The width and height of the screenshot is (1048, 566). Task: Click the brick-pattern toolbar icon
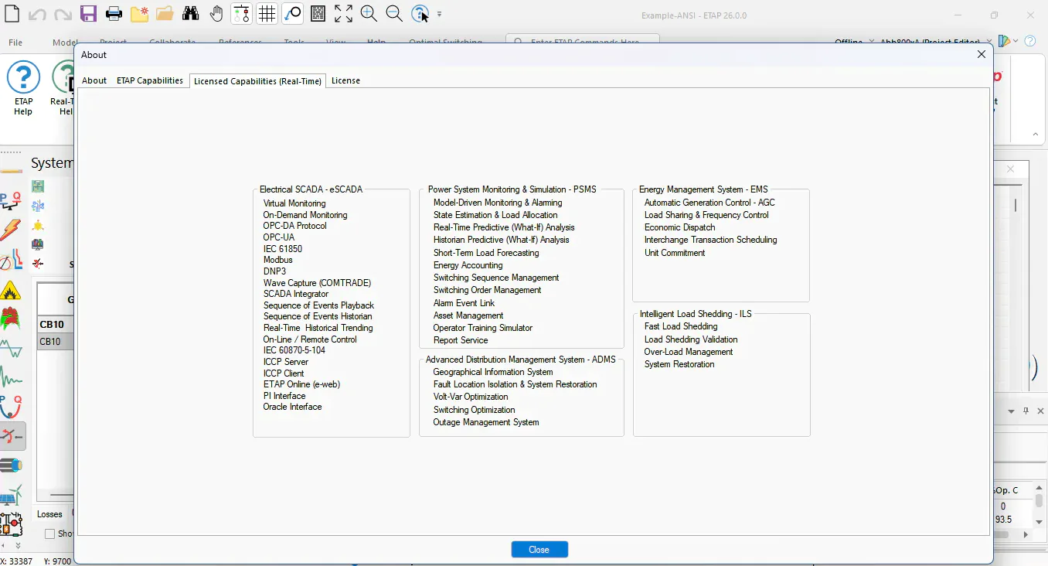(318, 14)
